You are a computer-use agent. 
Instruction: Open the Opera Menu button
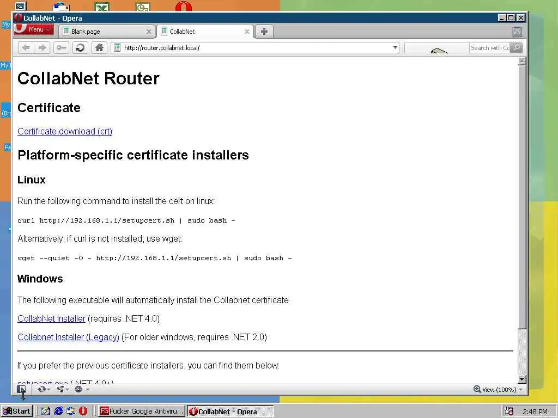pos(34,29)
